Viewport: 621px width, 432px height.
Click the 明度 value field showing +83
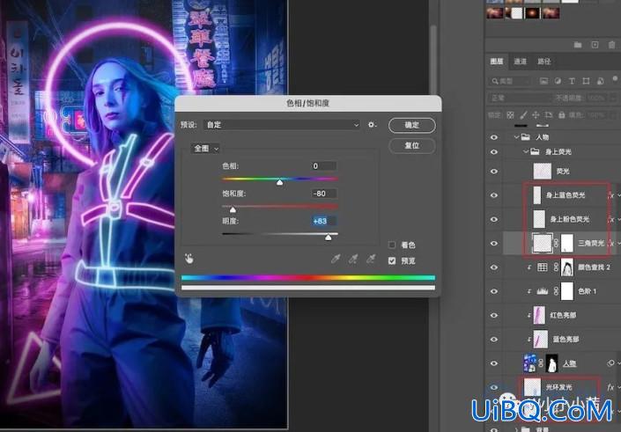(323, 221)
